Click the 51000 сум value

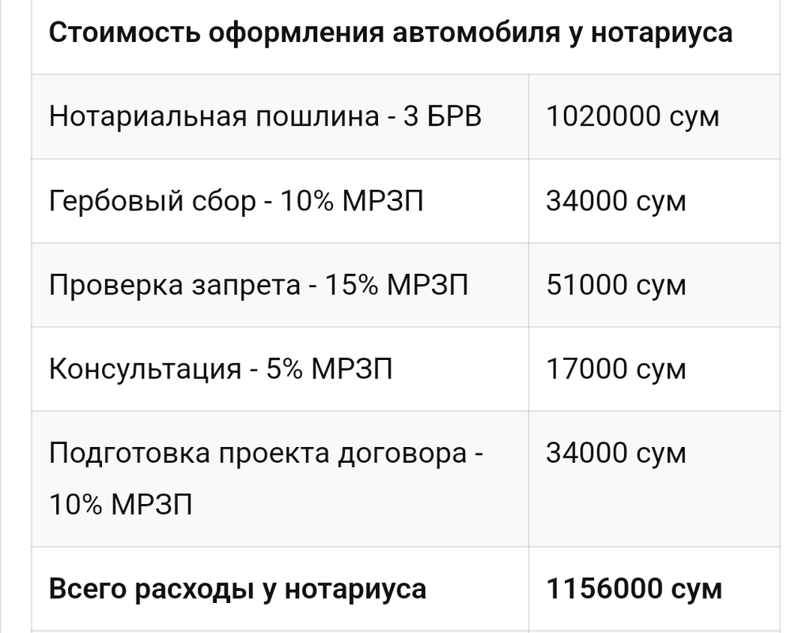(x=616, y=285)
